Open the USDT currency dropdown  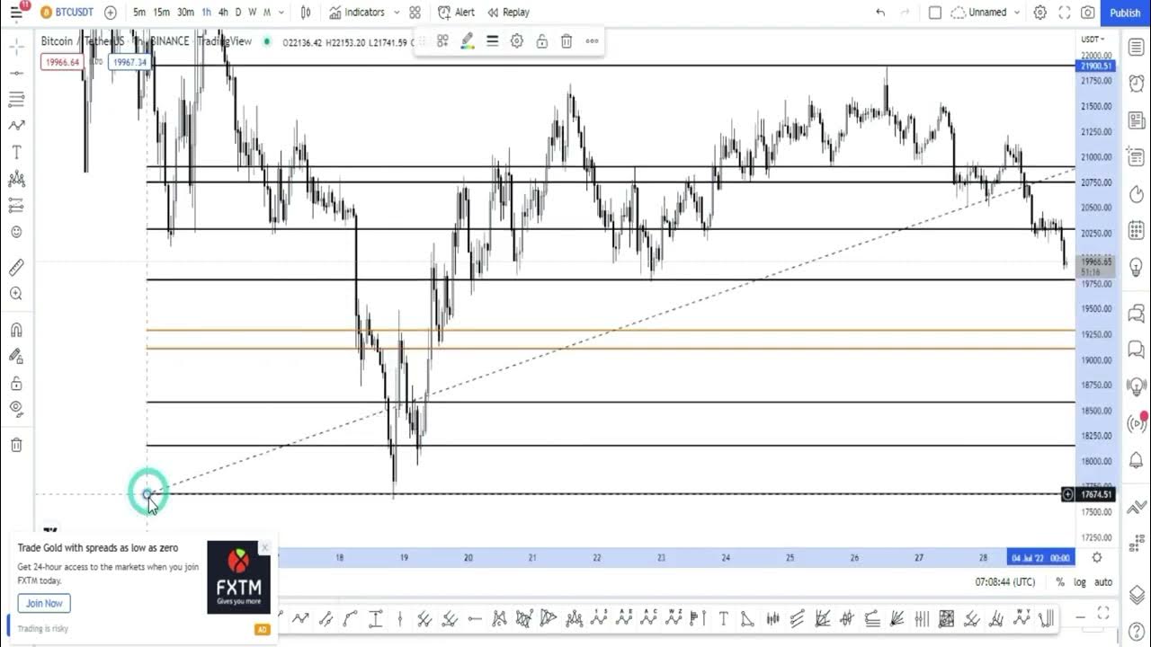(x=1093, y=40)
